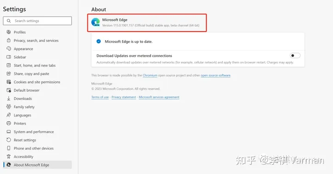Click the Cookies and site permissions icon
This screenshot has width=333, height=174.
pos(9,82)
